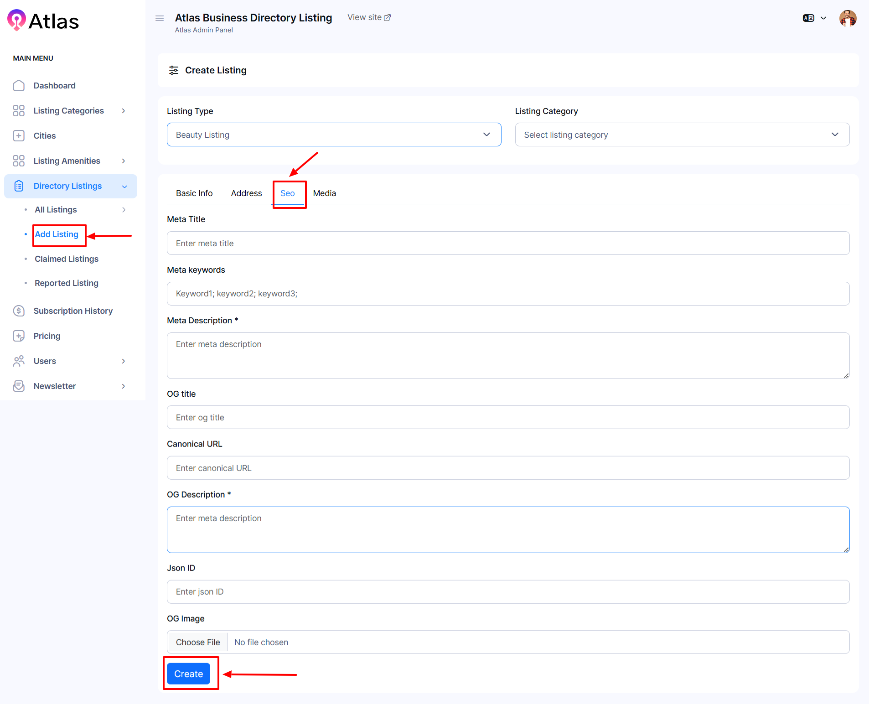Switch to the Media tab
The height and width of the screenshot is (705, 869).
tap(324, 193)
